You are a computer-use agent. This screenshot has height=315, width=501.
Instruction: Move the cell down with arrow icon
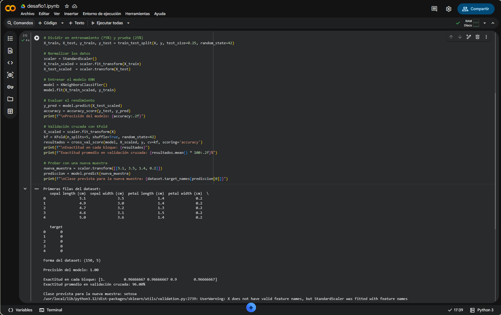click(x=460, y=37)
